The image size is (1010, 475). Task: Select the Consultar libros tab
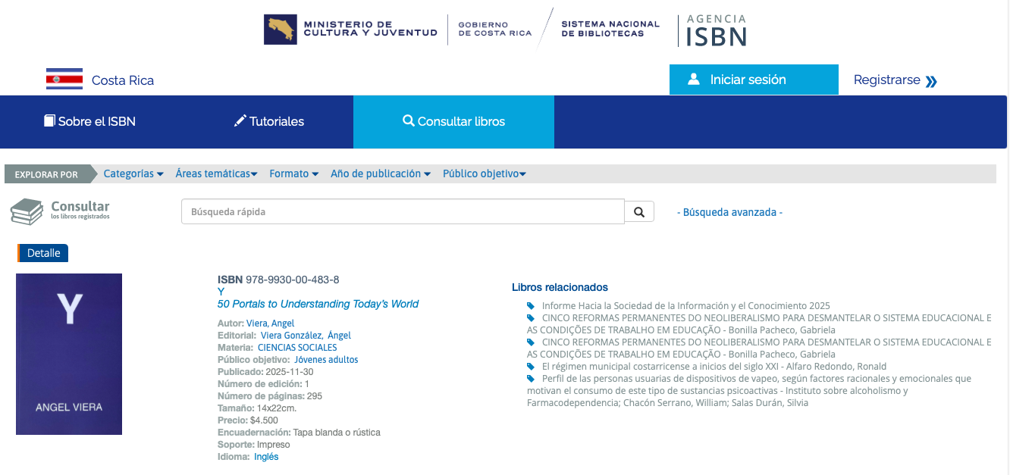(x=453, y=121)
